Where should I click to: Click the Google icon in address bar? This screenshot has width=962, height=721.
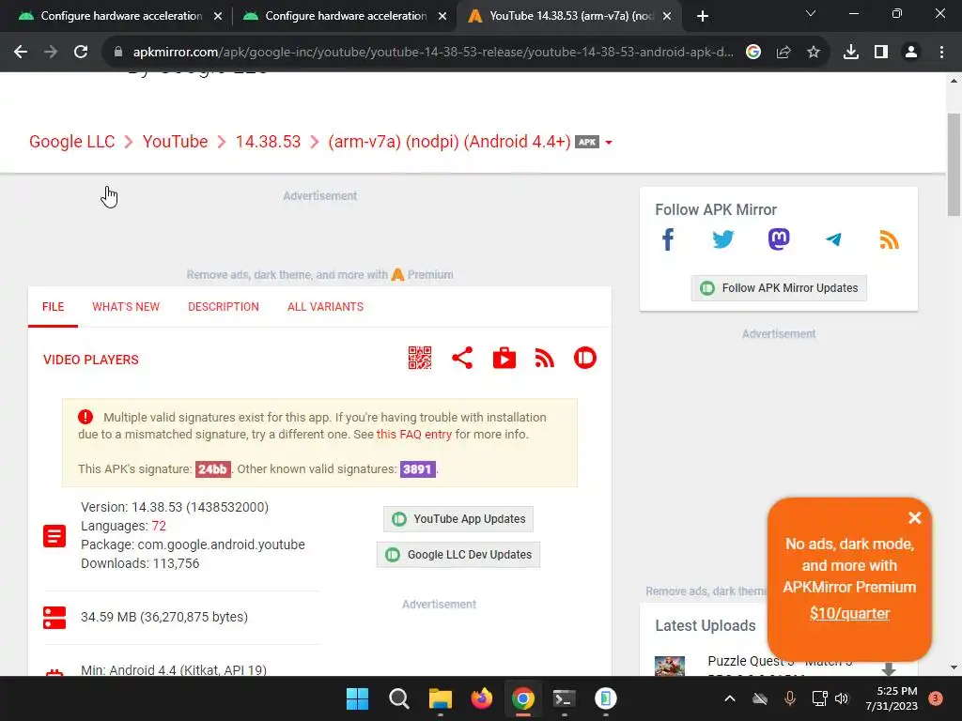[x=753, y=53]
